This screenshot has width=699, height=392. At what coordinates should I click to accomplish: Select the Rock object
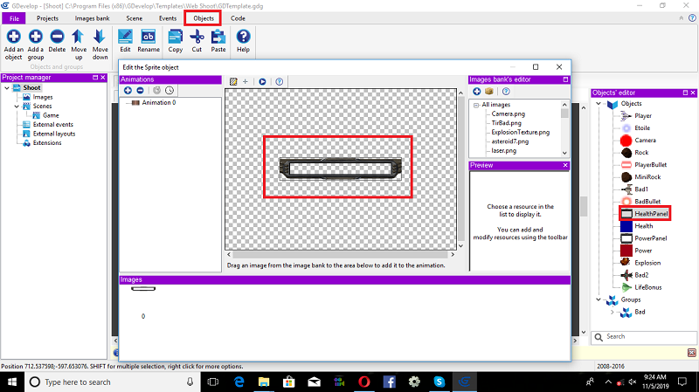point(641,152)
